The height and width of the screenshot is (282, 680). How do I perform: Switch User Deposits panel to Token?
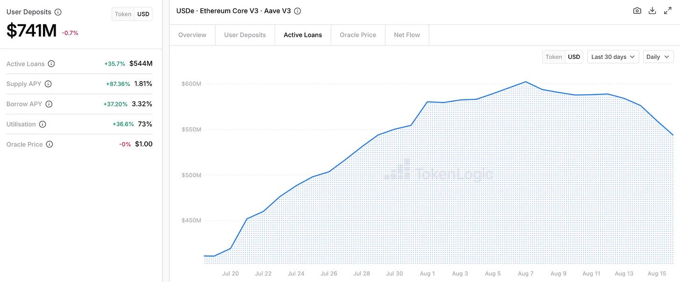point(123,14)
